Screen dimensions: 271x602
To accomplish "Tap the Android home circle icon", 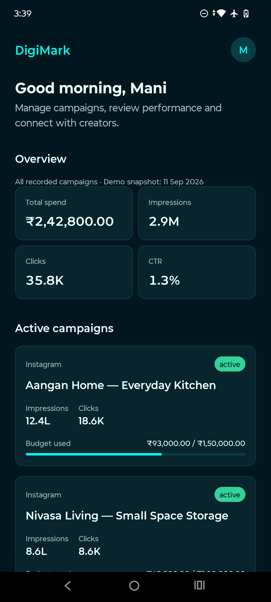I will pos(134,586).
